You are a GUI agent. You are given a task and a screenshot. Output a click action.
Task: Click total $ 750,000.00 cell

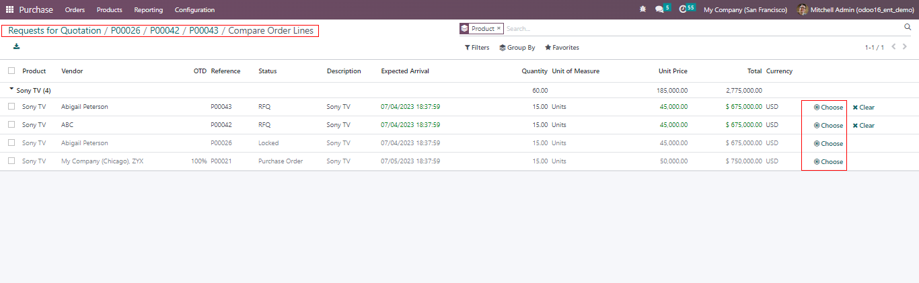point(744,161)
